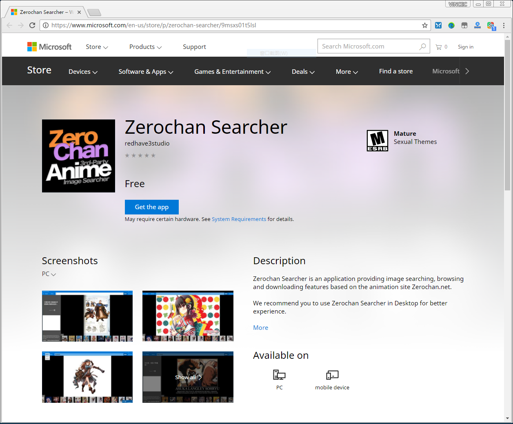Screen dimensions: 513x424
Task: Open the Chrome three-dot menu
Action: pos(504,25)
